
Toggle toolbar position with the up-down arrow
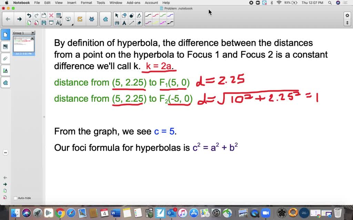pos(347,23)
